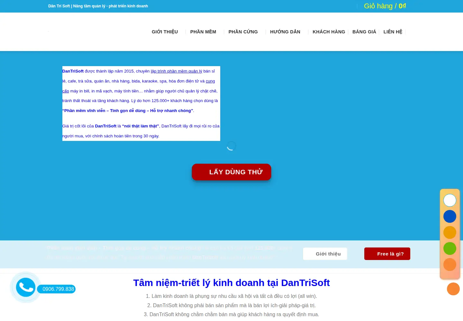Click list item 'DanTriSoft không chằm chằm bán'

(232, 314)
